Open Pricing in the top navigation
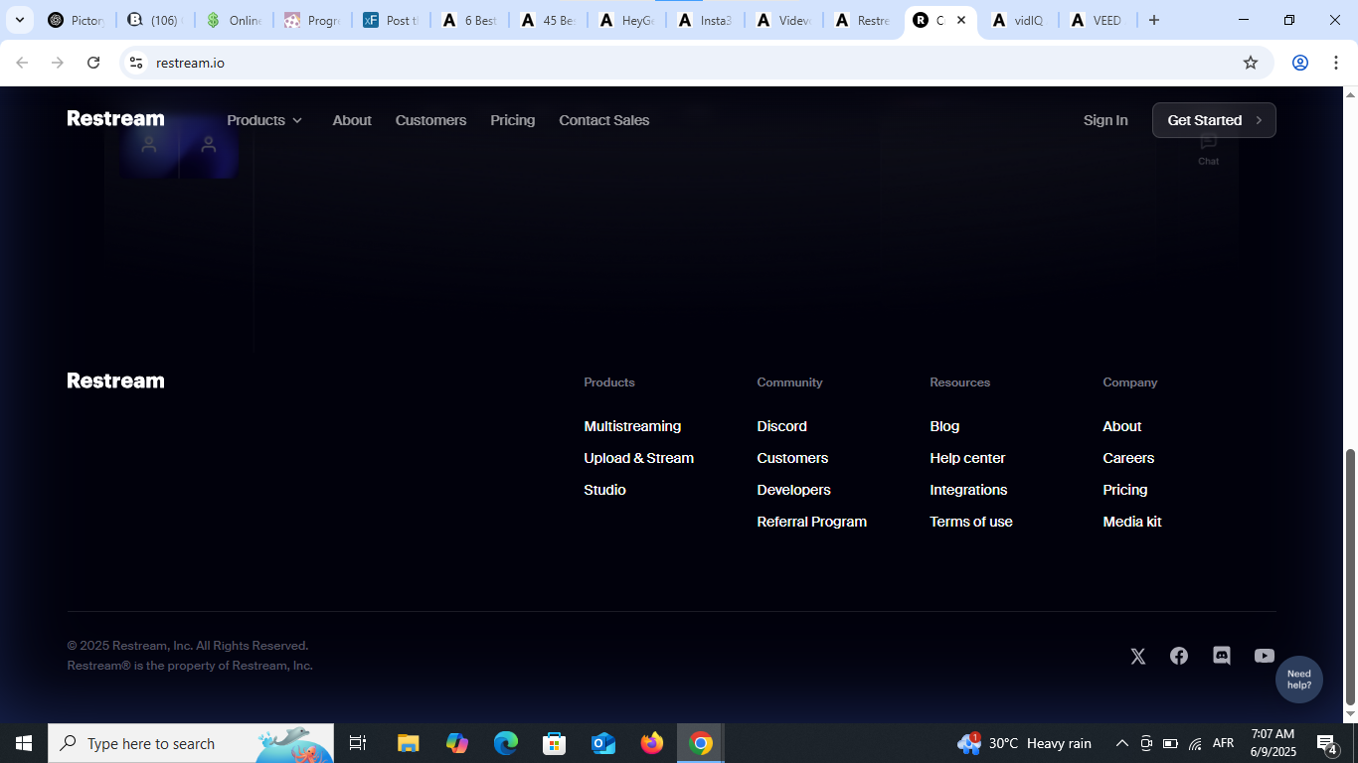This screenshot has width=1358, height=763. pyautogui.click(x=512, y=120)
